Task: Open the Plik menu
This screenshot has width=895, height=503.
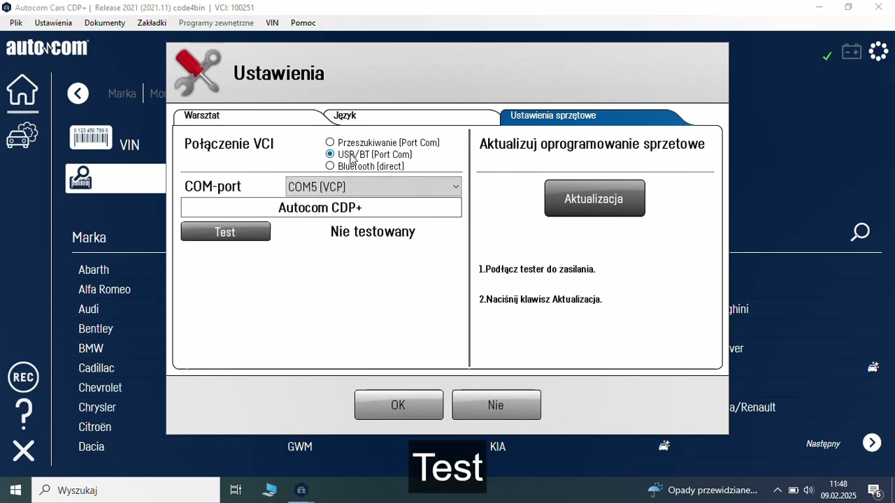Action: tap(16, 23)
